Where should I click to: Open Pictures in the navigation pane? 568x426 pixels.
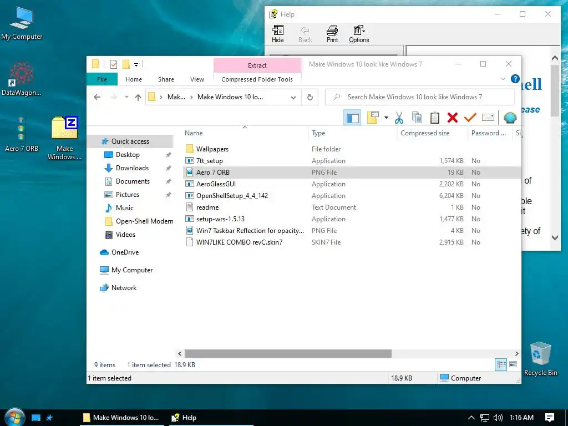coord(128,195)
